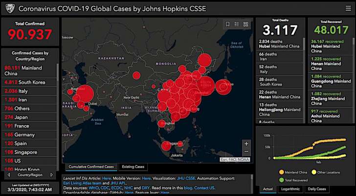Select Mainland China in the country list
356x196 pixels.
(x=29, y=70)
